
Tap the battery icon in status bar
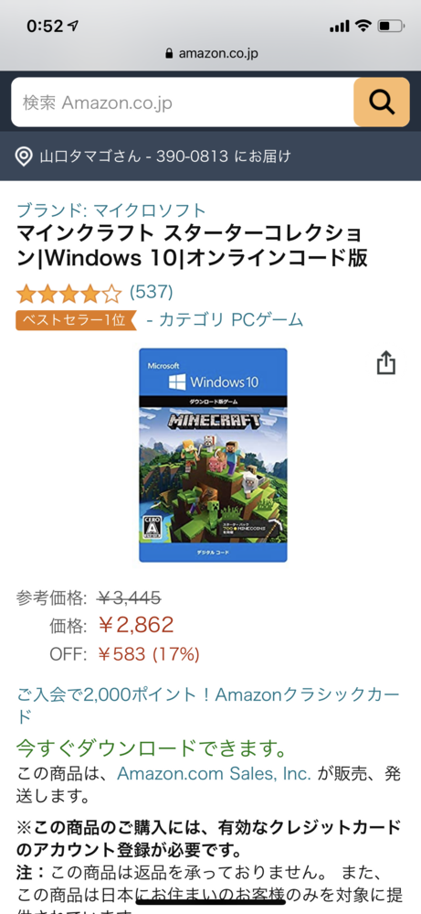tap(390, 26)
